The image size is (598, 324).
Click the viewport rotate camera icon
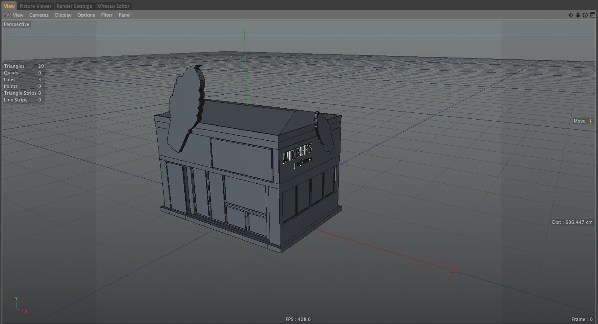(x=585, y=15)
